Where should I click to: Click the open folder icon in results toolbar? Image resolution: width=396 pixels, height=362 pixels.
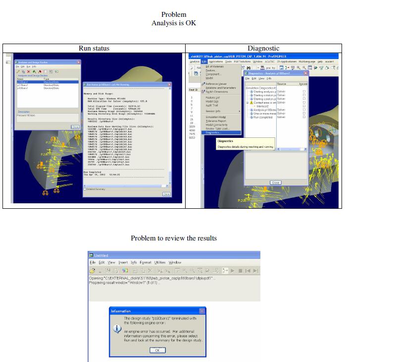coord(93,271)
